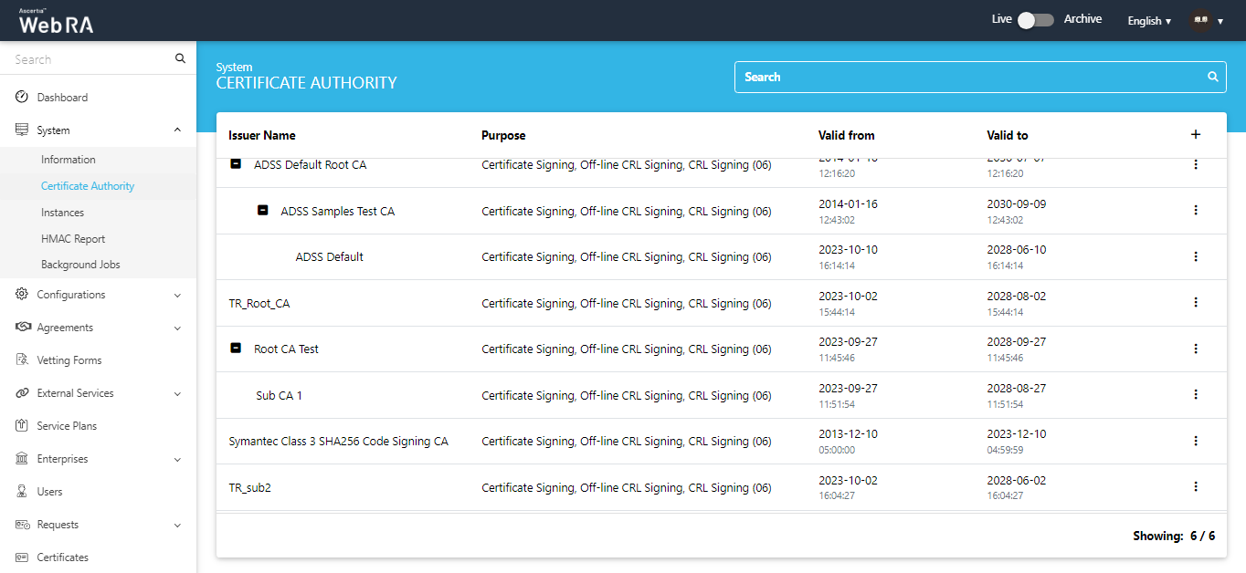Screen dimensions: 1246x573
Task: Collapse the ADSS Default Root CA tree node
Action: 236,165
